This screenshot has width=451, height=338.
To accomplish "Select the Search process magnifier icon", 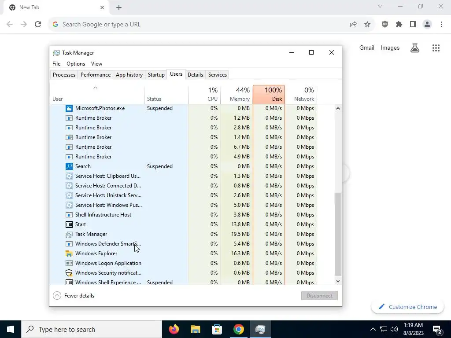I will 69,166.
